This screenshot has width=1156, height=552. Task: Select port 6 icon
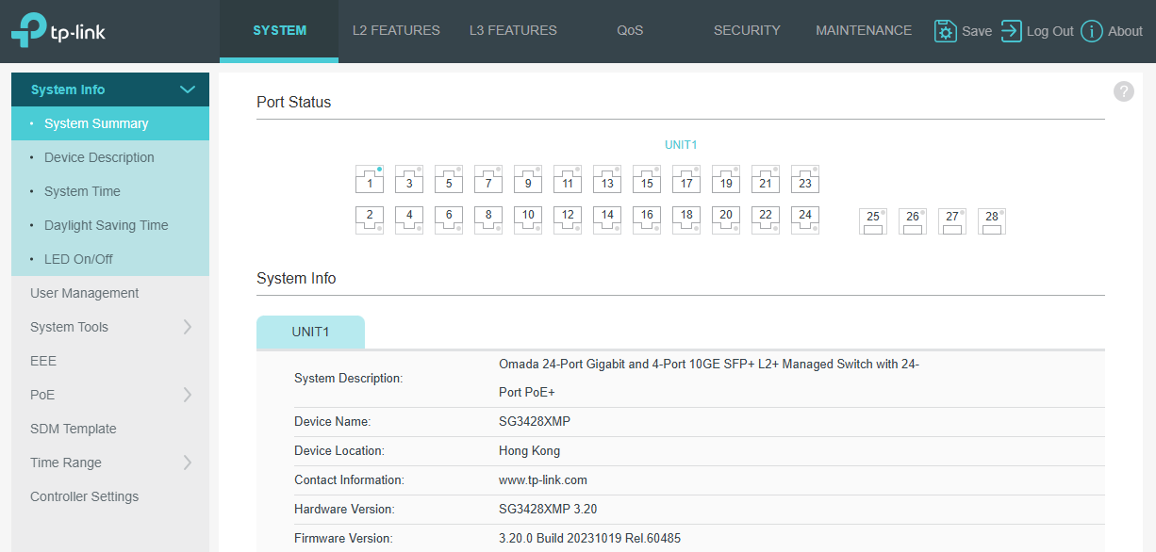449,219
